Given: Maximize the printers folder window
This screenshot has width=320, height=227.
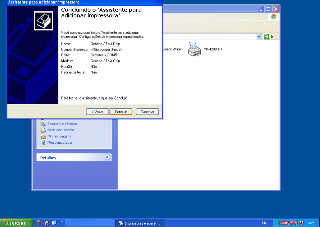Looking at the screenshot, I should (268, 9).
